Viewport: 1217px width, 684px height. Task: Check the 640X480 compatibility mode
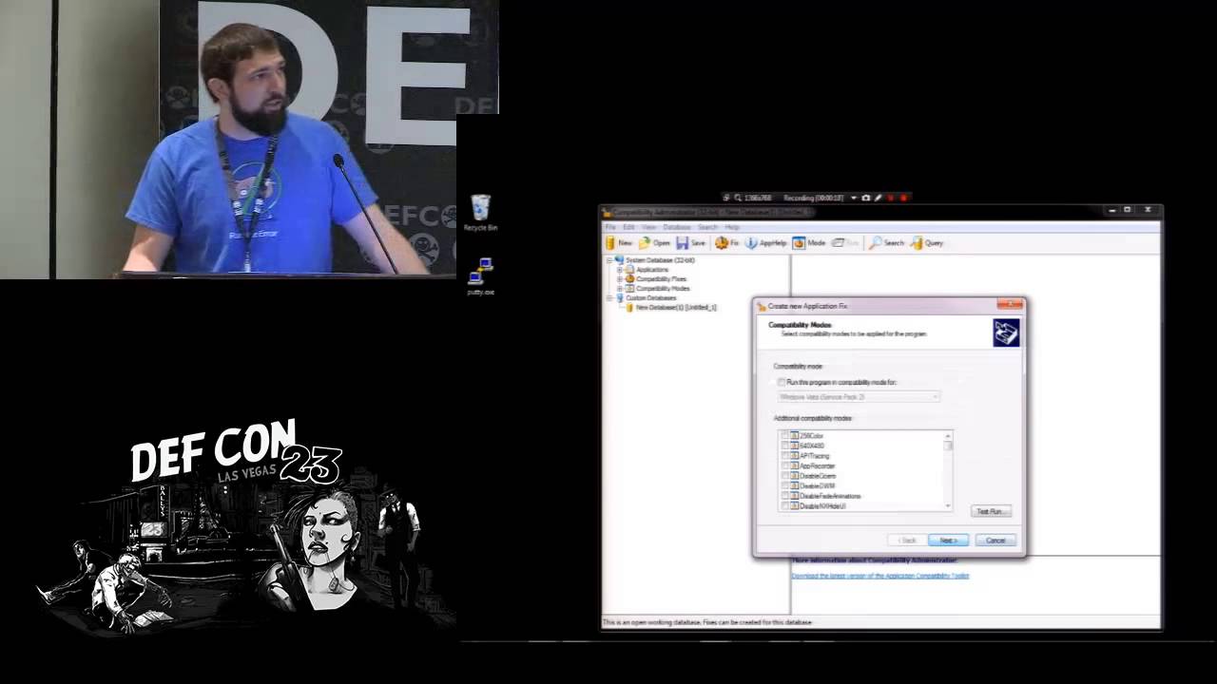tap(785, 446)
